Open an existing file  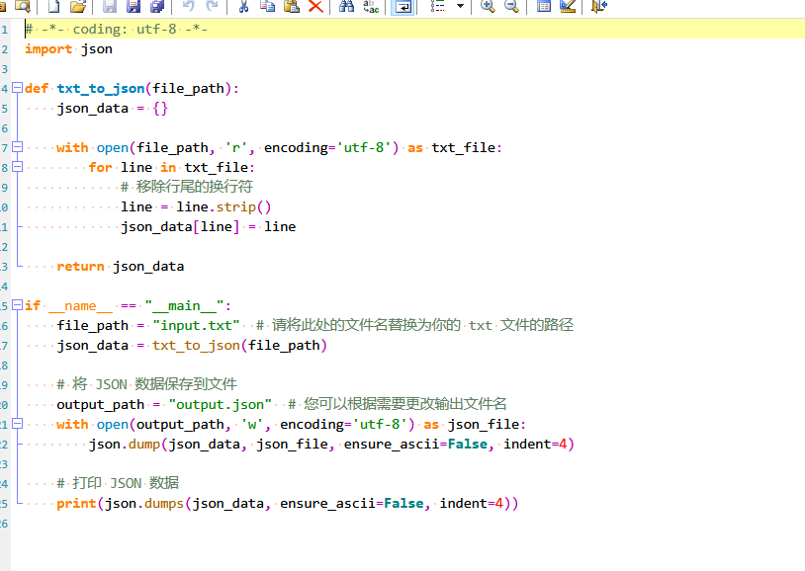78,7
